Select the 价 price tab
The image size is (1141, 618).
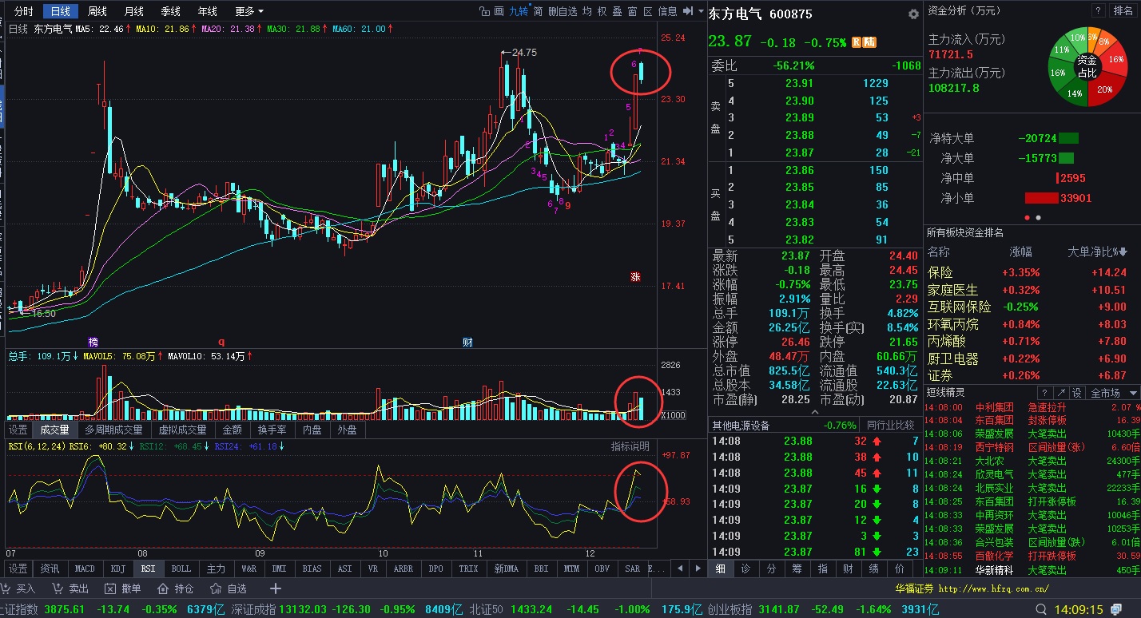[x=899, y=568]
